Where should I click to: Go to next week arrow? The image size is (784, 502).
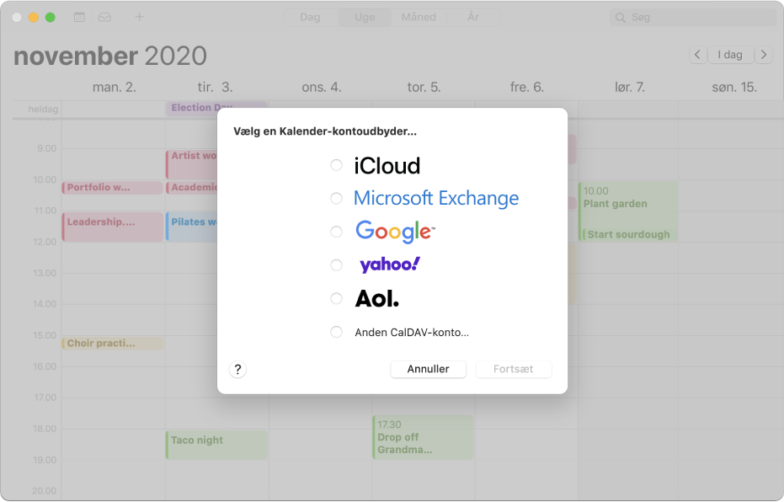764,55
